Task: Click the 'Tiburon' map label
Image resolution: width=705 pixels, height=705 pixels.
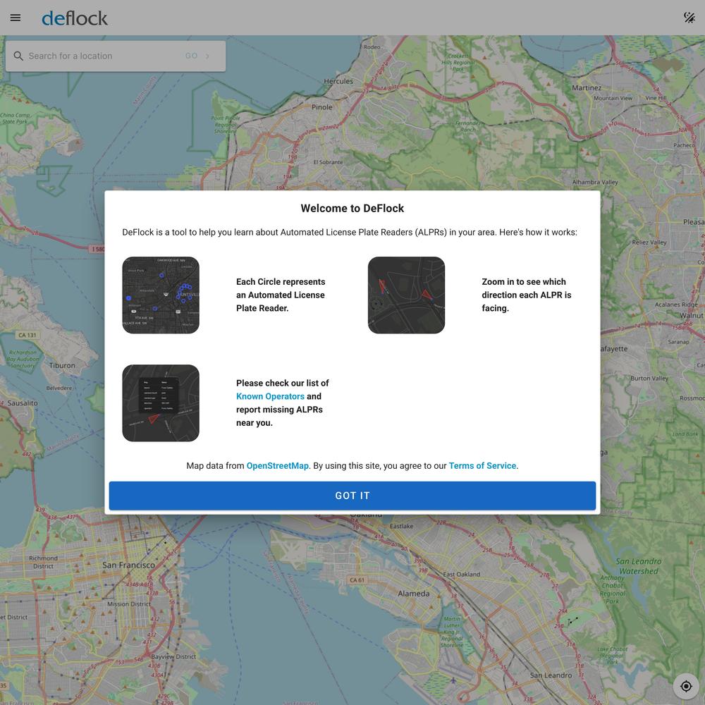Action: coord(62,365)
